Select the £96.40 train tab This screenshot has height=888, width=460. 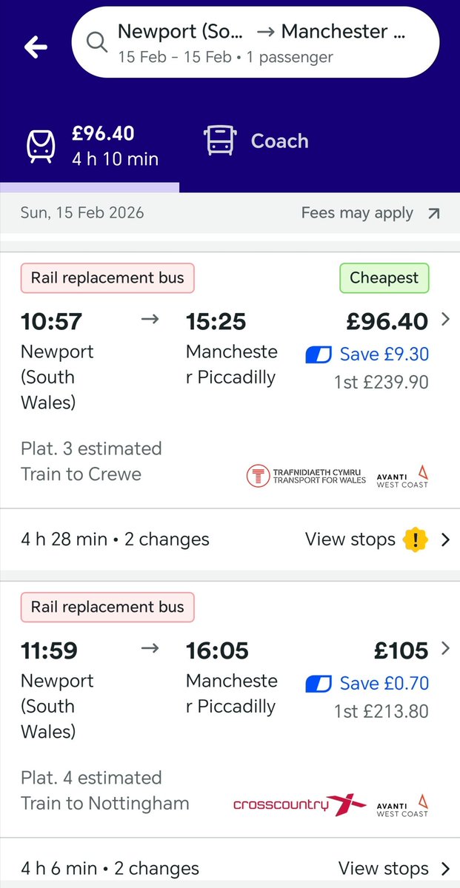[x=104, y=145]
